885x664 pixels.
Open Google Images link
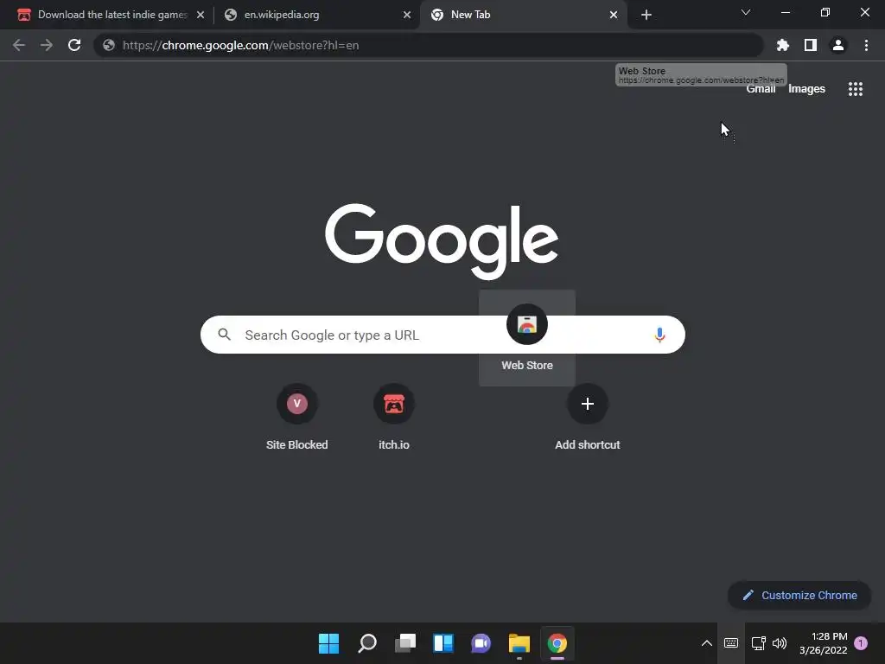point(806,89)
